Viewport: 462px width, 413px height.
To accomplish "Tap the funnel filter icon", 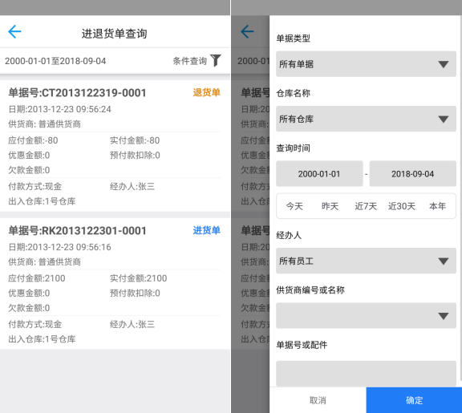I will [216, 60].
